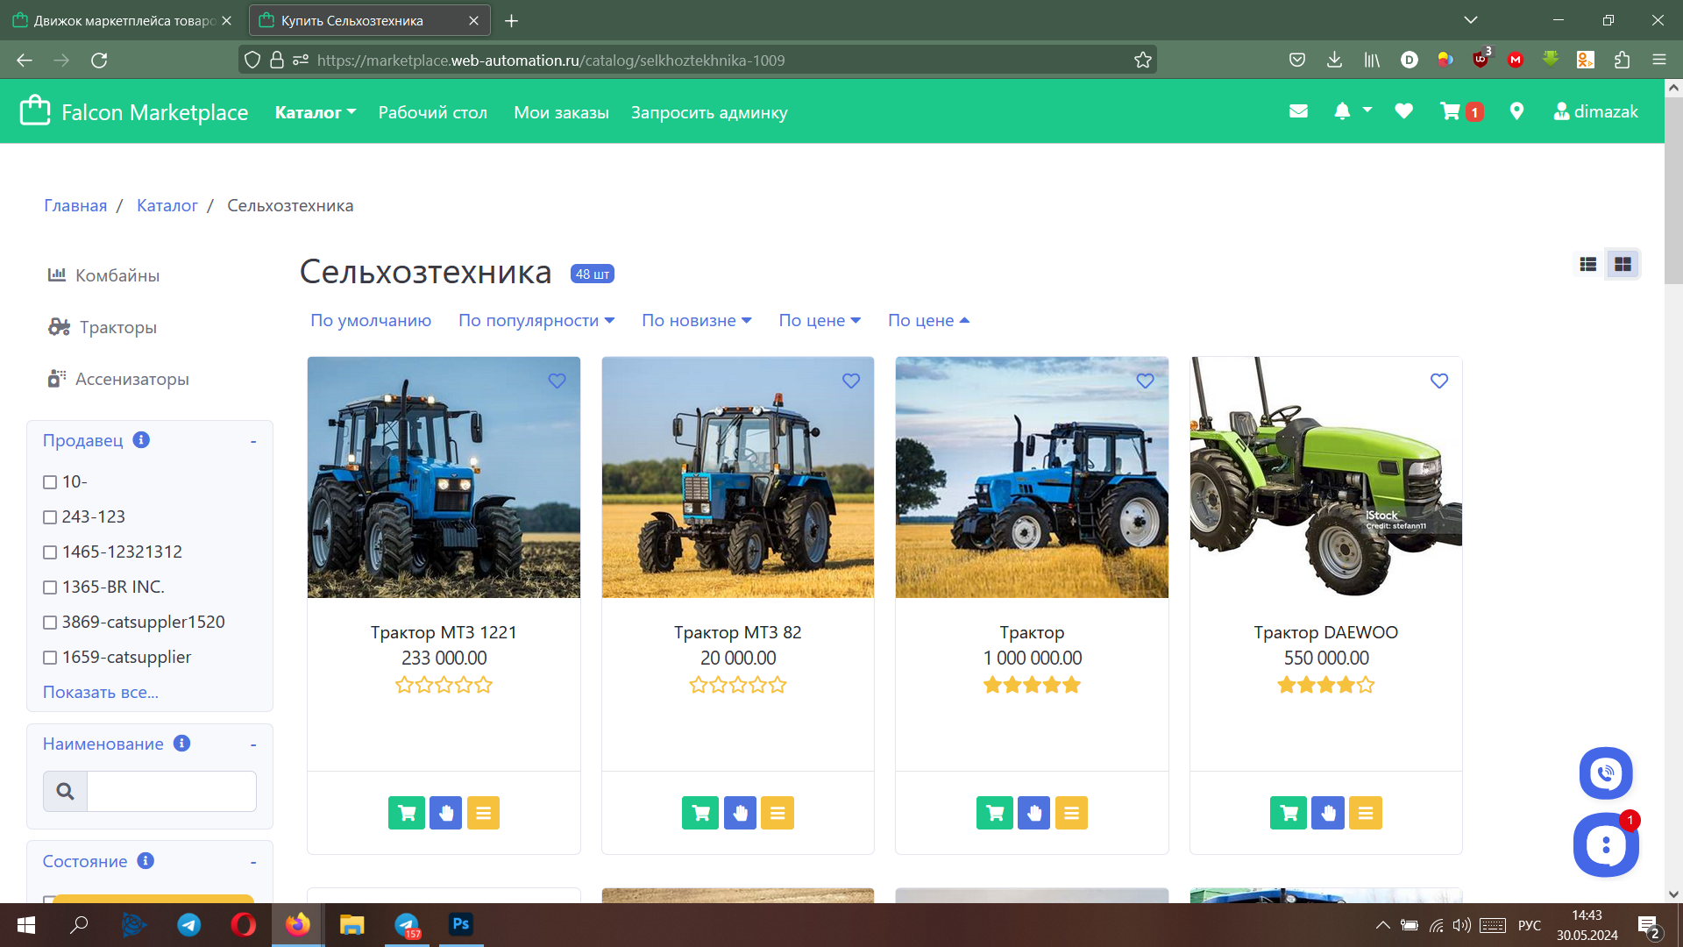Viewport: 1683px width, 947px height.
Task: Open messages via envelope icon
Action: pyautogui.click(x=1298, y=111)
